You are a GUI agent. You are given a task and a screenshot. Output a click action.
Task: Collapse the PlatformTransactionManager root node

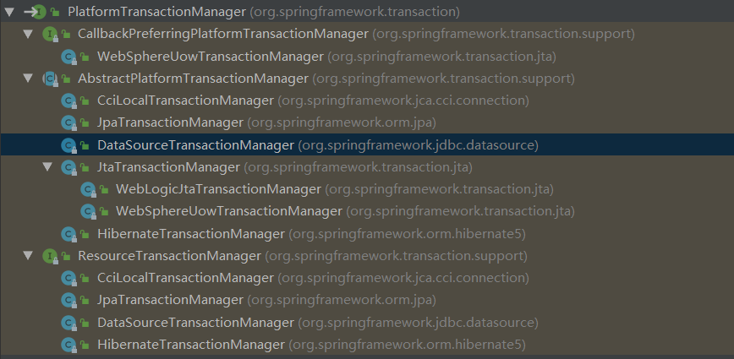9,12
